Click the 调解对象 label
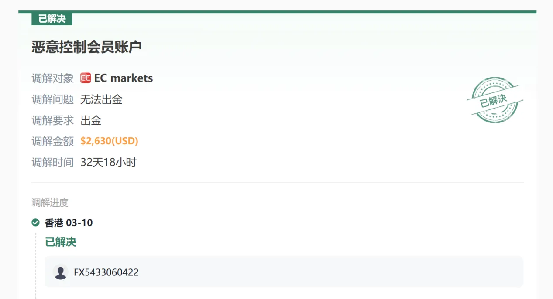 [x=53, y=78]
